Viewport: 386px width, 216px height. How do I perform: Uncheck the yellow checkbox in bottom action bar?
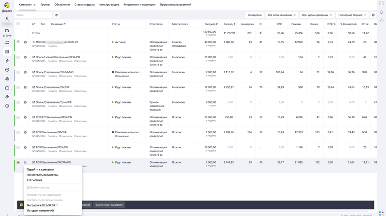pos(21,205)
